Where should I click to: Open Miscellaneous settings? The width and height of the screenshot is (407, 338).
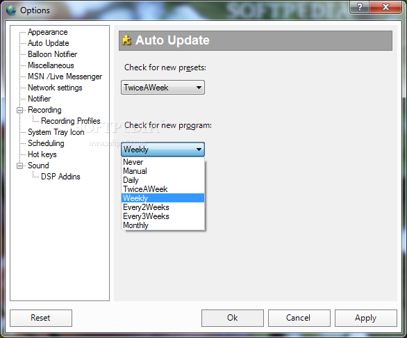click(51, 65)
